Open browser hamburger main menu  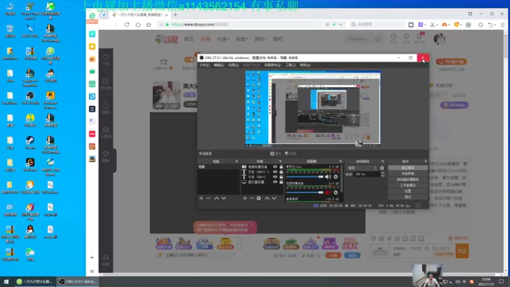click(502, 24)
